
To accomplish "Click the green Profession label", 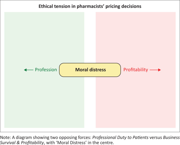I will pyautogui.click(x=46, y=70).
